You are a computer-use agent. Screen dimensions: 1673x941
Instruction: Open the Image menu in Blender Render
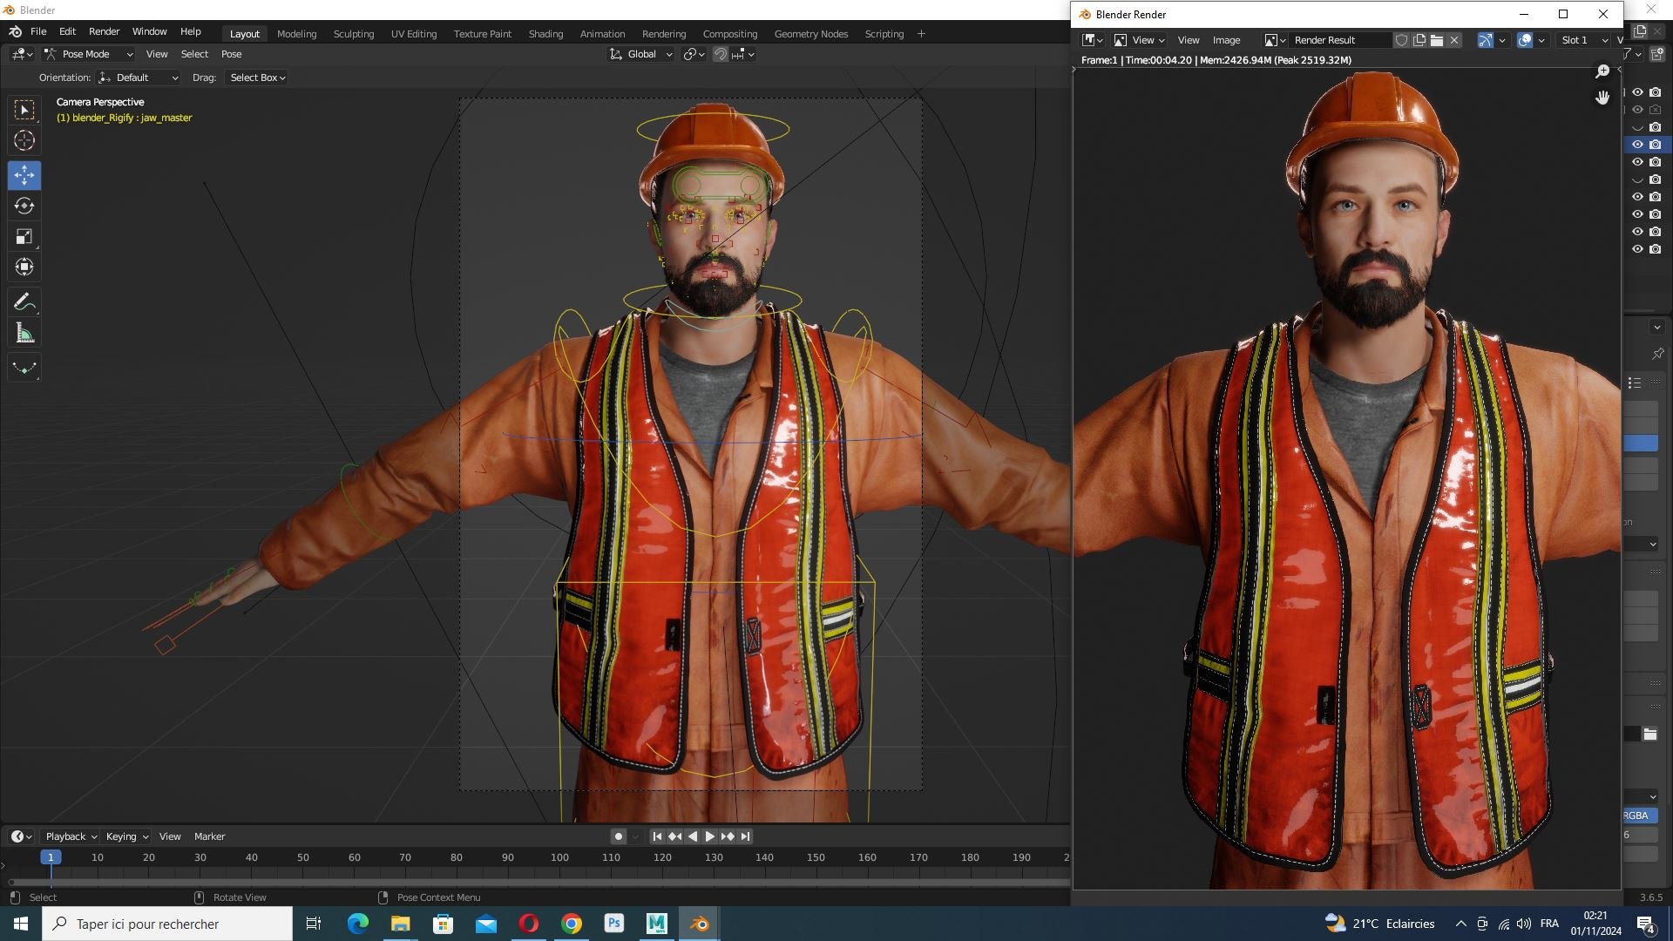(x=1226, y=40)
